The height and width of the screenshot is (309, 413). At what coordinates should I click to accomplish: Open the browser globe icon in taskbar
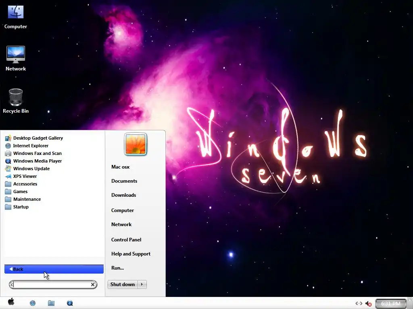pyautogui.click(x=33, y=303)
